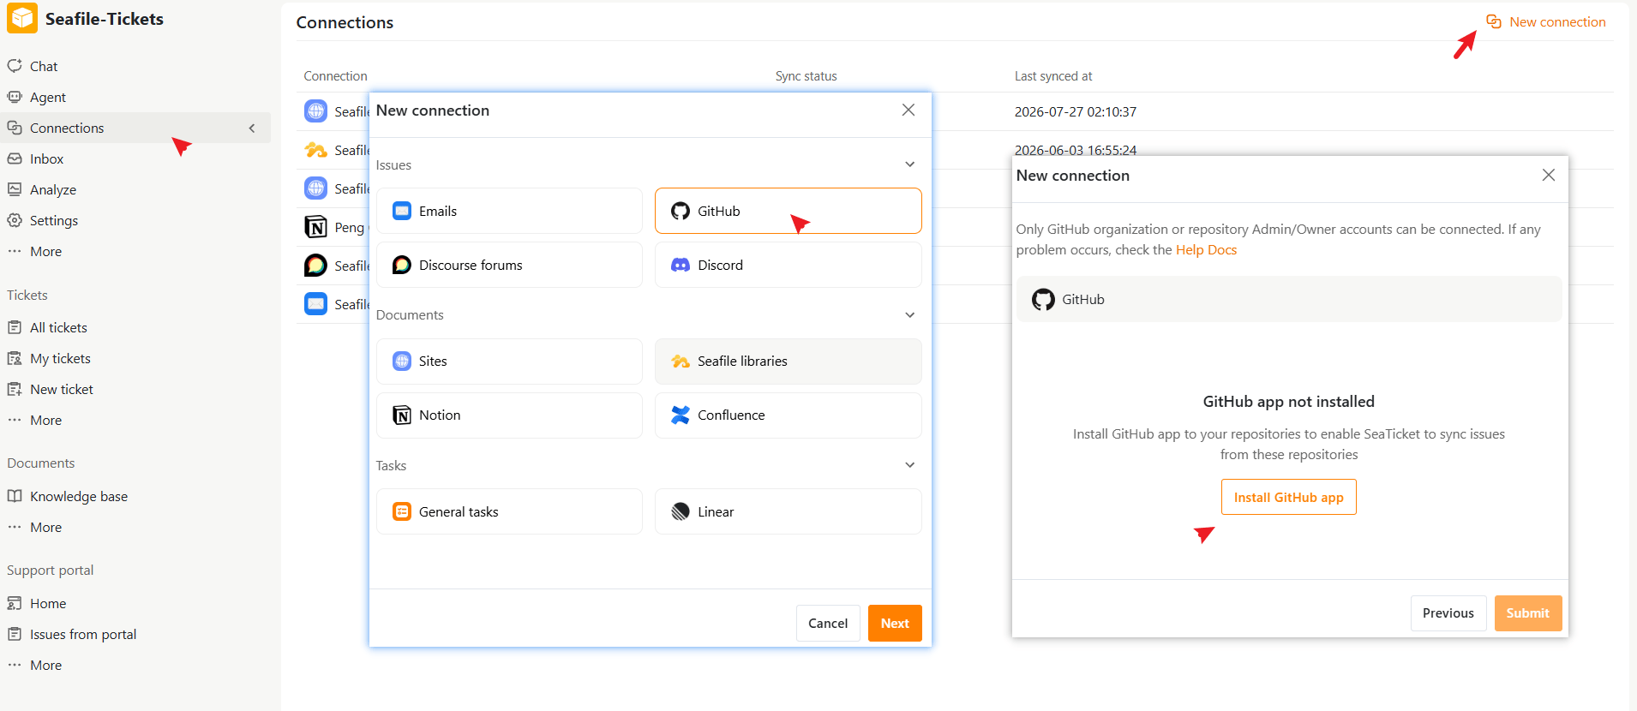Click the Connection column header
This screenshot has width=1637, height=711.
click(335, 75)
